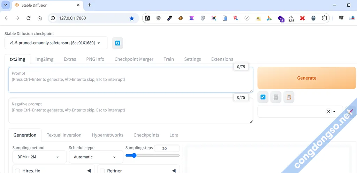Expand the Refiner section triangle
This screenshot has height=173, width=357.
click(x=174, y=171)
